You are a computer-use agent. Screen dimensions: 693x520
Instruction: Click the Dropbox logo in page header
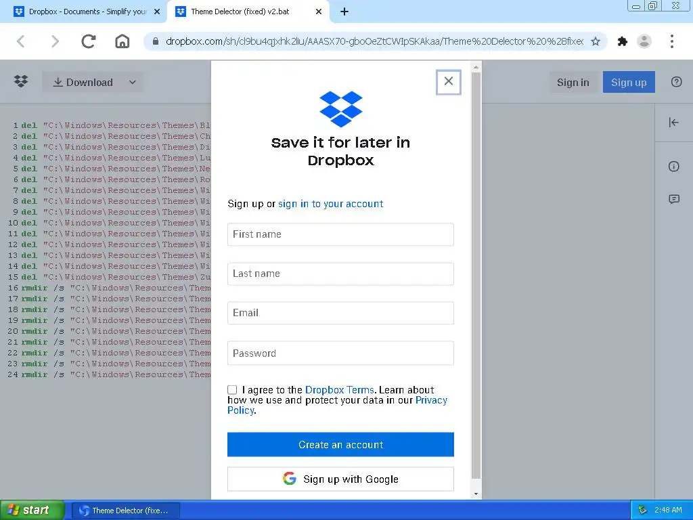[x=21, y=82]
